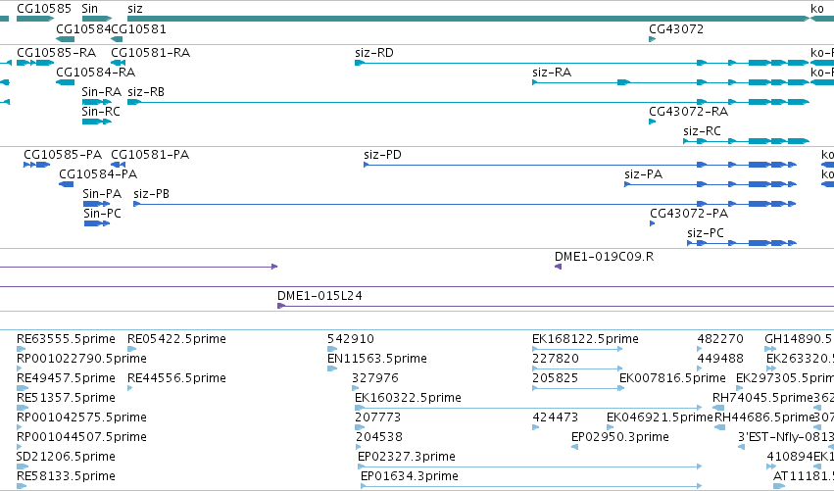Image resolution: width=834 pixels, height=491 pixels.
Task: Click the EK168122.5prime EST label
Action: pyautogui.click(x=585, y=339)
